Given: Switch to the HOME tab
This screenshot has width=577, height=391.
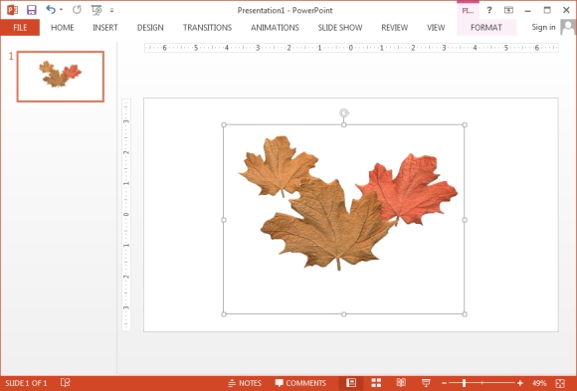Looking at the screenshot, I should tap(63, 28).
